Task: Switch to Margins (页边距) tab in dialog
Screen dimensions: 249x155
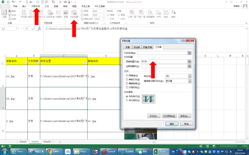Action: point(137,47)
